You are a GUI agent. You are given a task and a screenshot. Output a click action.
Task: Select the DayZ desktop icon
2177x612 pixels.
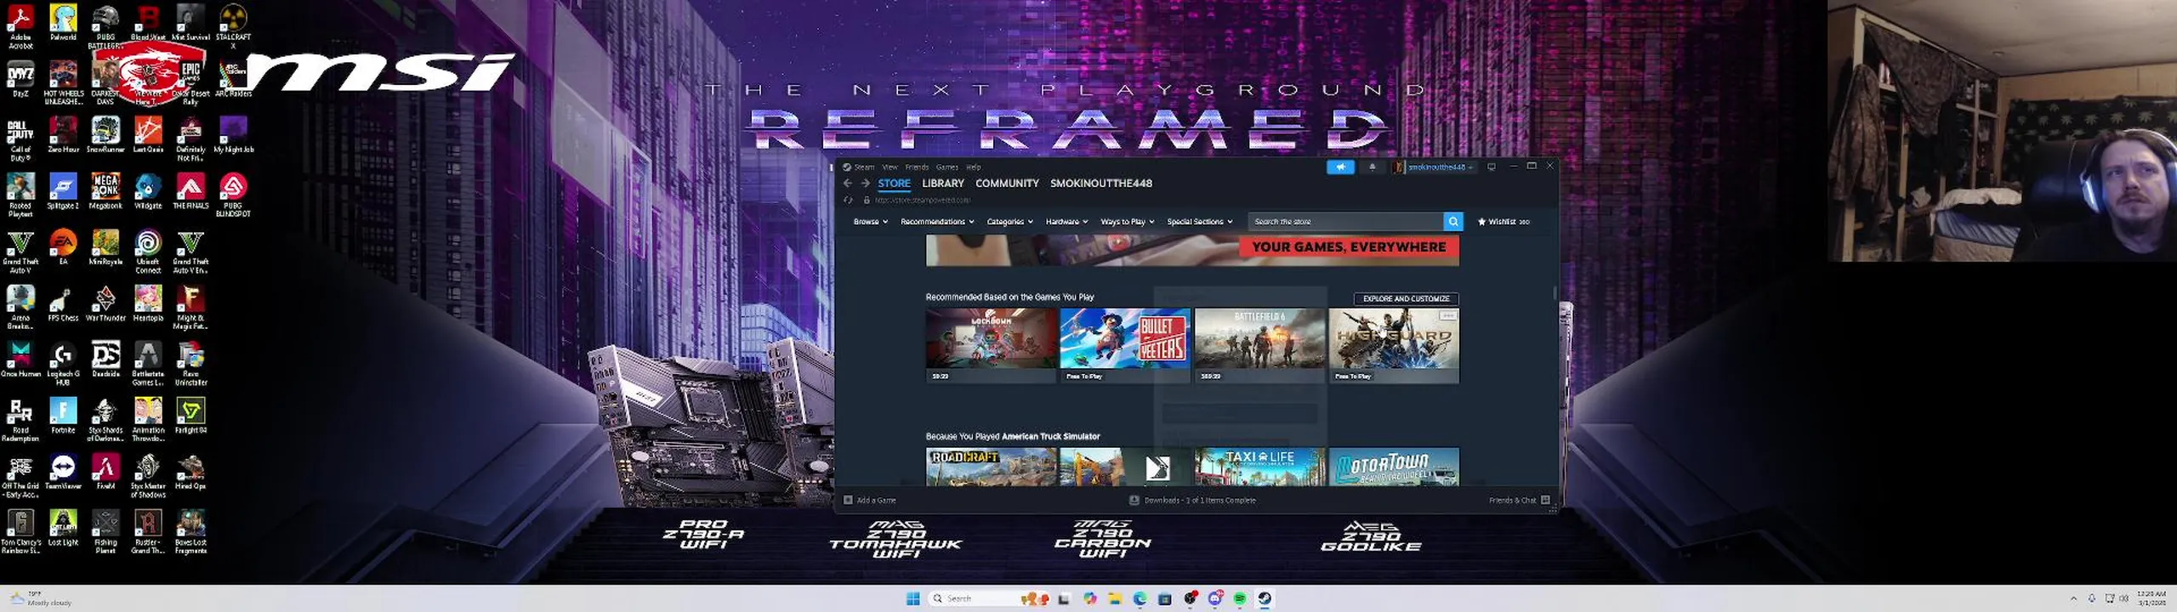20,79
